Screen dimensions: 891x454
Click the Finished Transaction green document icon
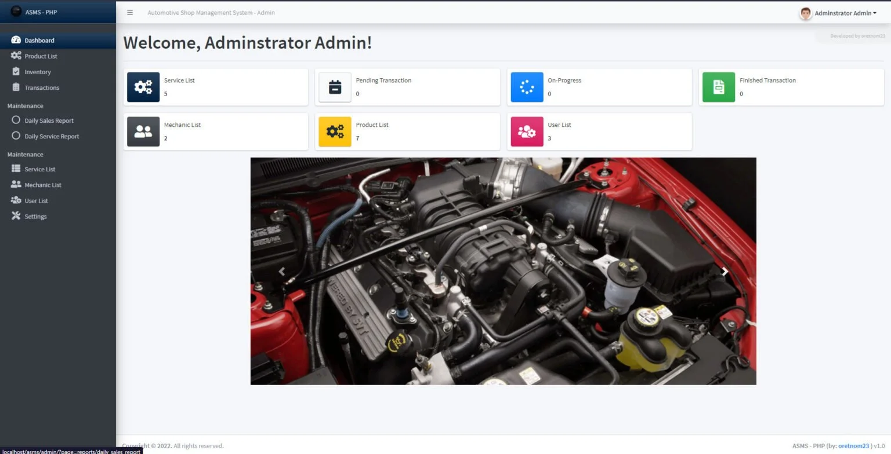coord(718,87)
